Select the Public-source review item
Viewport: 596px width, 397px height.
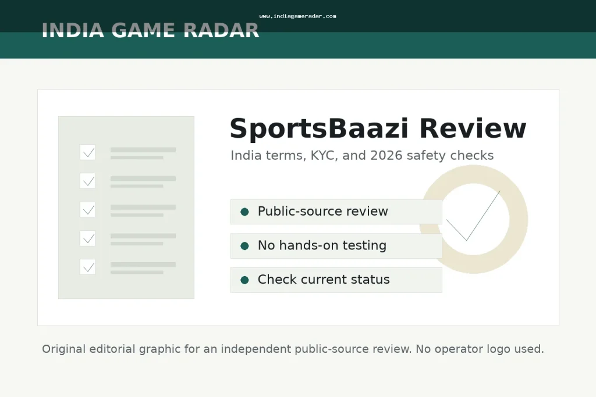point(336,212)
